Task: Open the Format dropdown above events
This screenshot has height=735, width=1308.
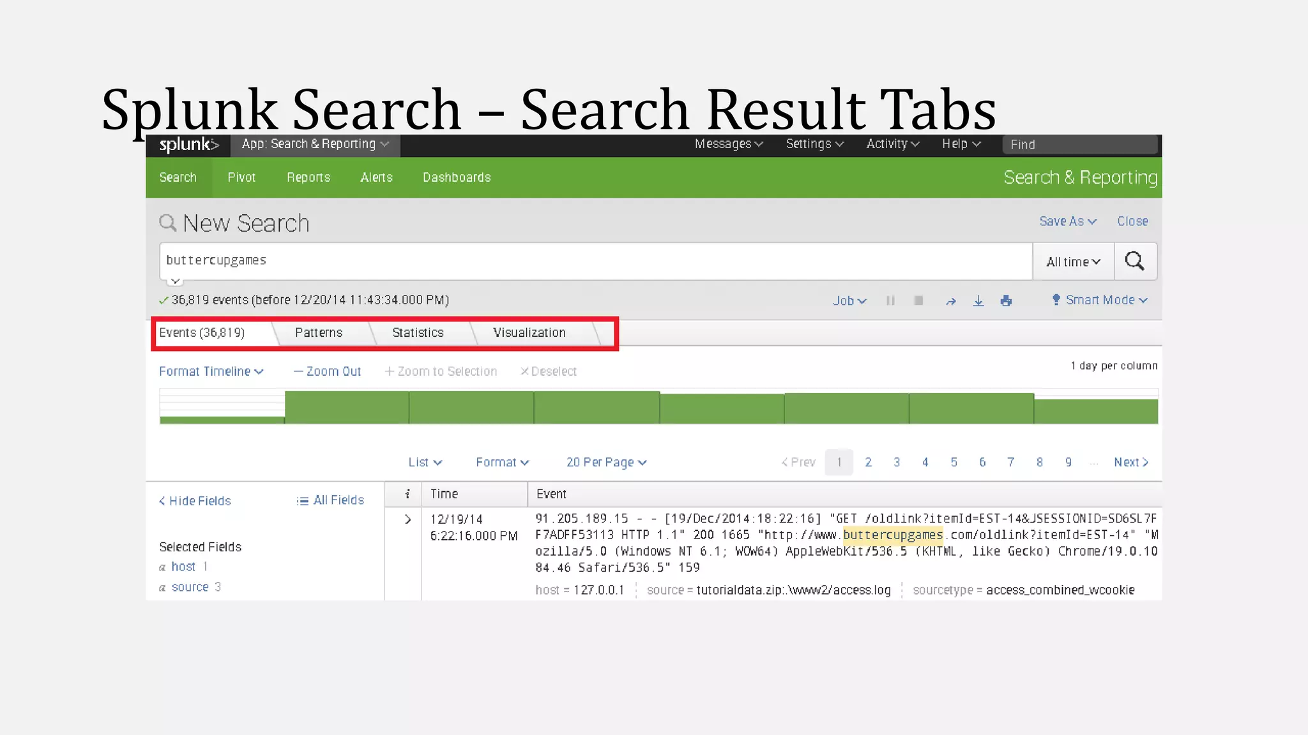Action: tap(503, 463)
